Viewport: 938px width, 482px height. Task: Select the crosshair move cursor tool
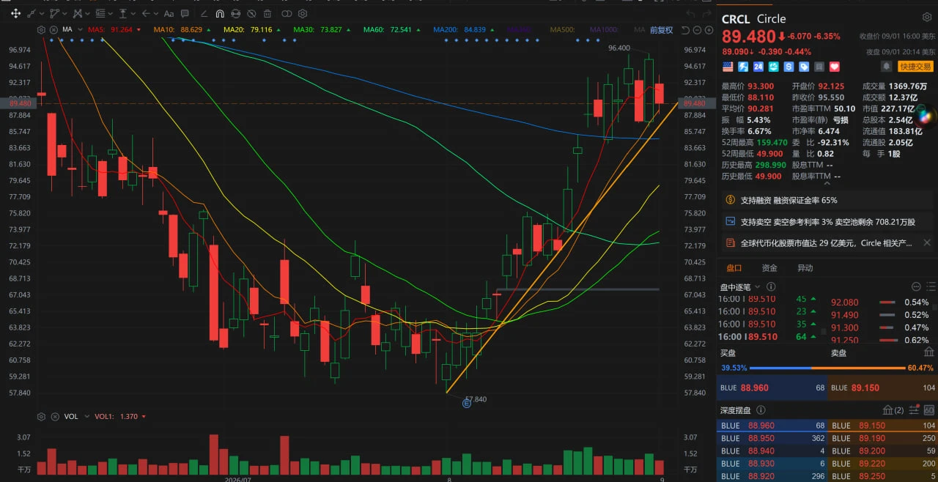15,13
